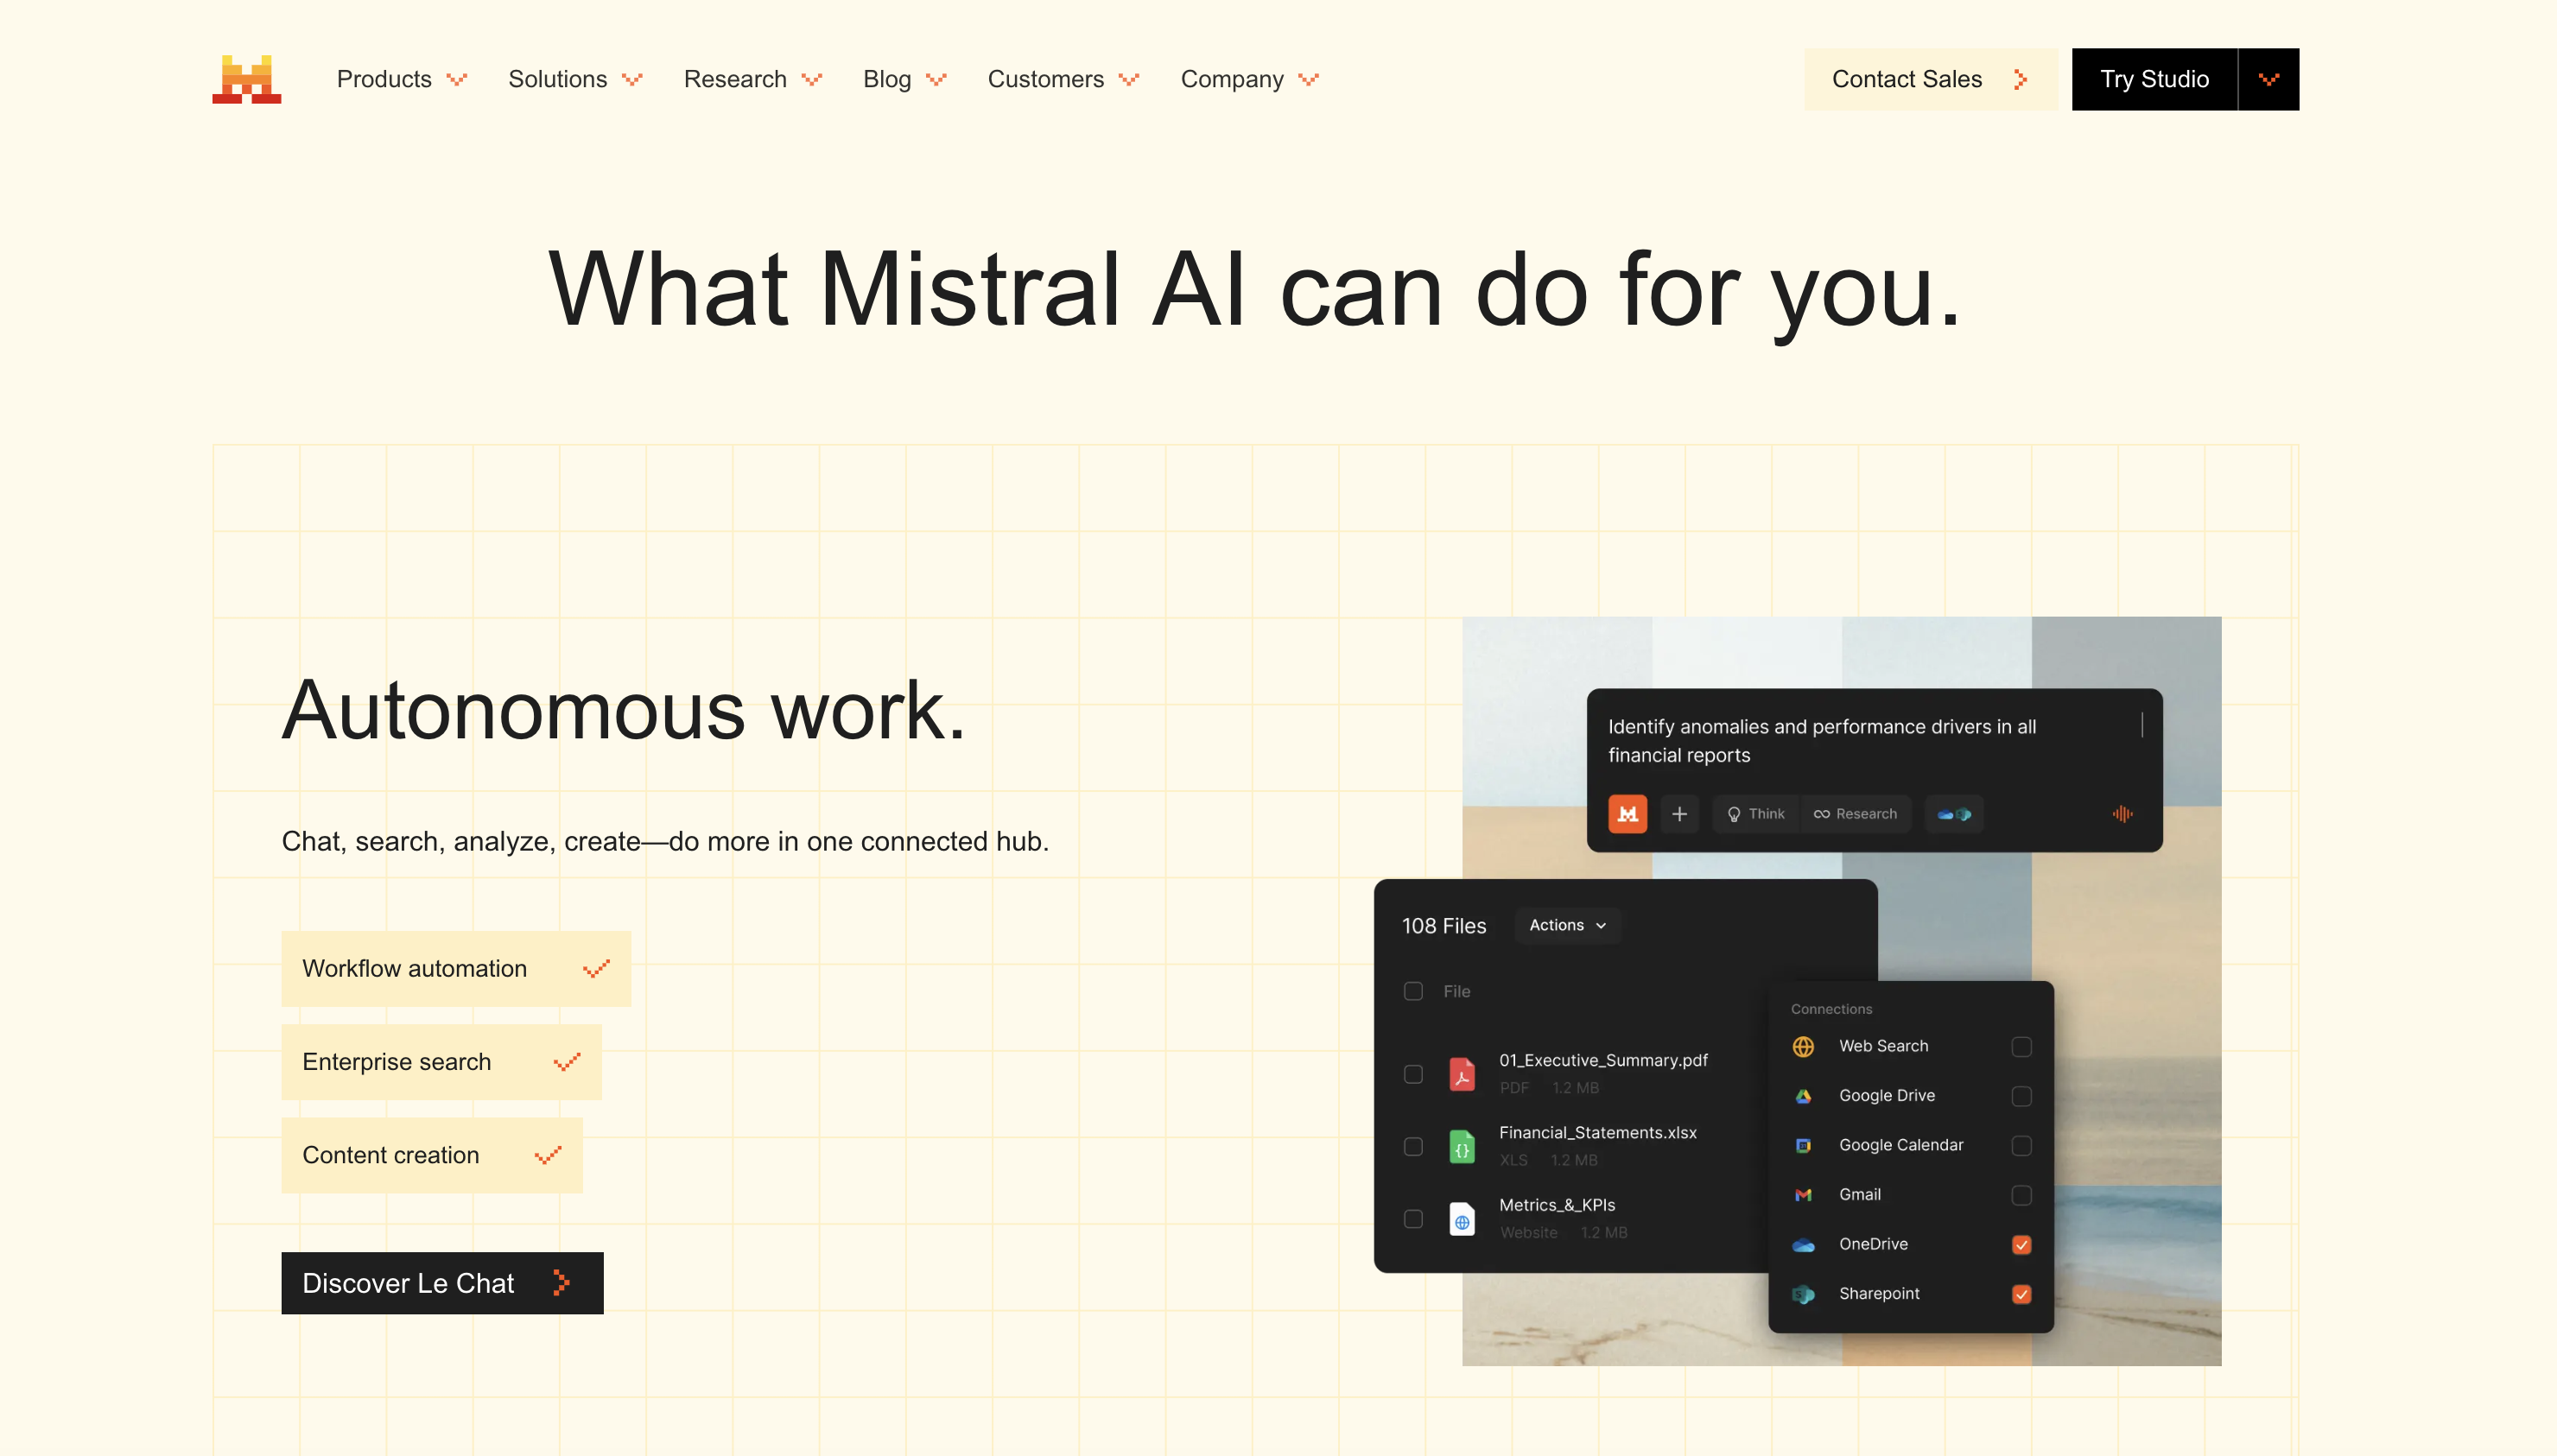Expand the dropdown arrow beside Try Studio

click(2268, 79)
